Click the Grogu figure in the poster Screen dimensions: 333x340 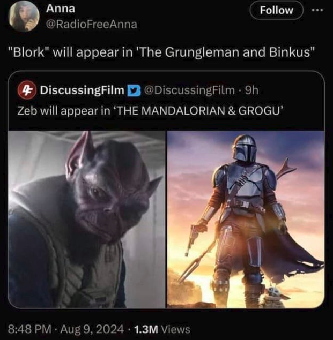(273, 296)
